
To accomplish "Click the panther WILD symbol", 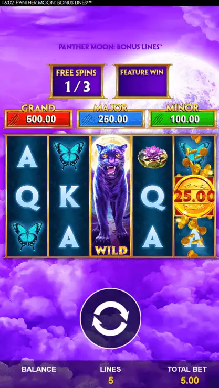I will 111,196.
